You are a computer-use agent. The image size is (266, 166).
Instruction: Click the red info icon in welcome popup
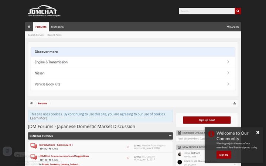point(211,134)
